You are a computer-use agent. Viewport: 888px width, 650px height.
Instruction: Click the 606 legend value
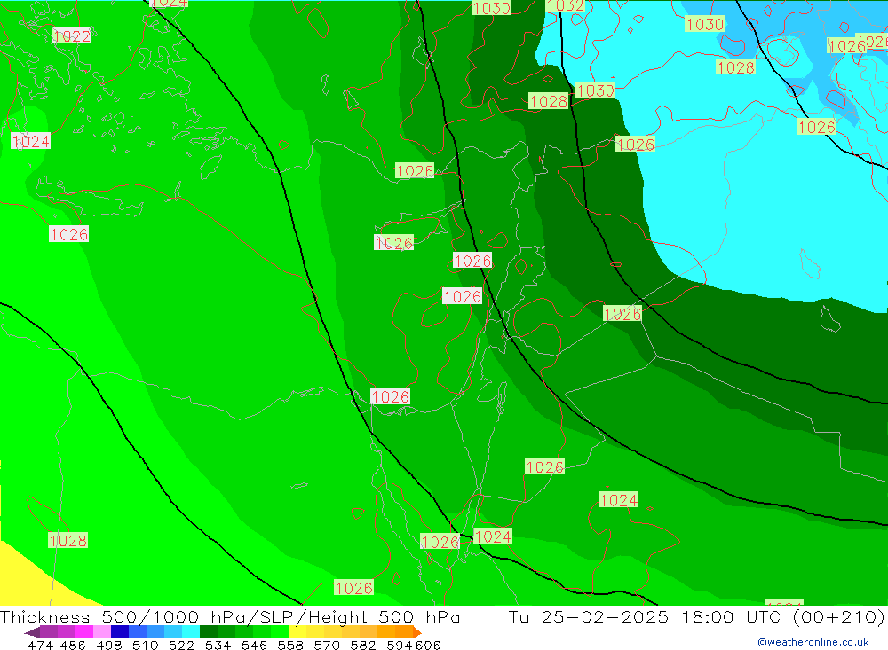[428, 645]
